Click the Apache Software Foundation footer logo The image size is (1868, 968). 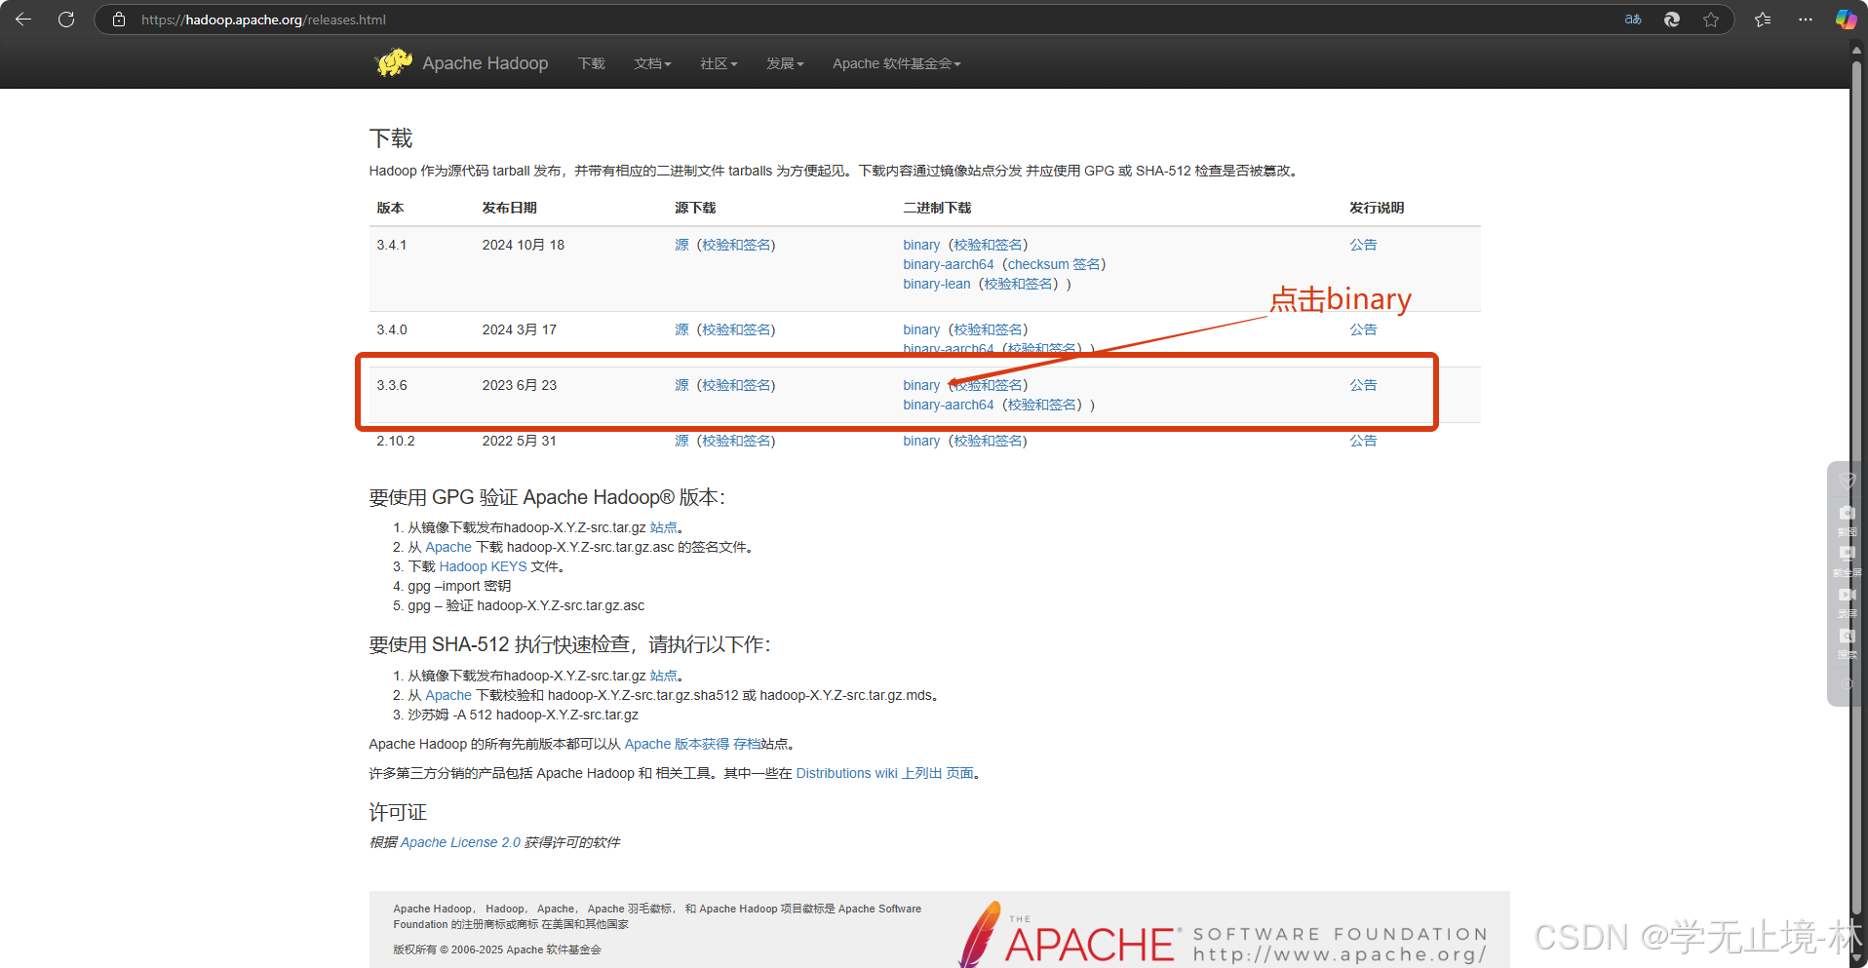[x=1224, y=936]
